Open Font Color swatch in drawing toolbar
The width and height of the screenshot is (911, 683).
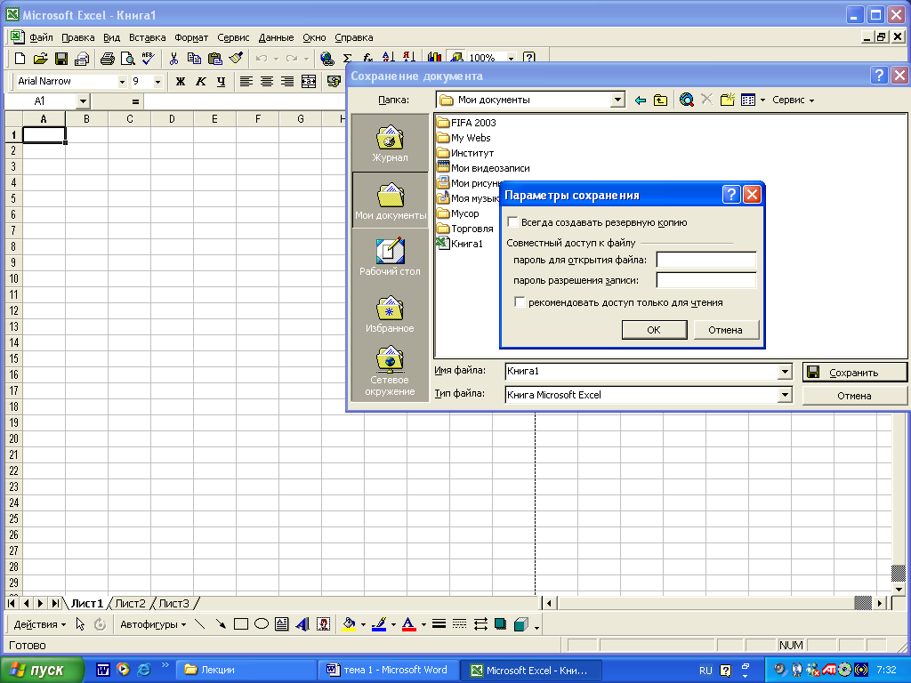click(x=409, y=624)
